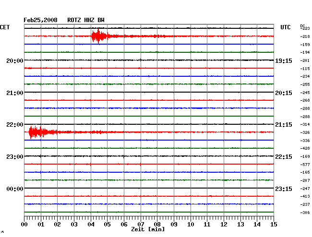This screenshot has width=312, height=237.
Task: Click the UTC time label 21:15
Action: (284, 125)
